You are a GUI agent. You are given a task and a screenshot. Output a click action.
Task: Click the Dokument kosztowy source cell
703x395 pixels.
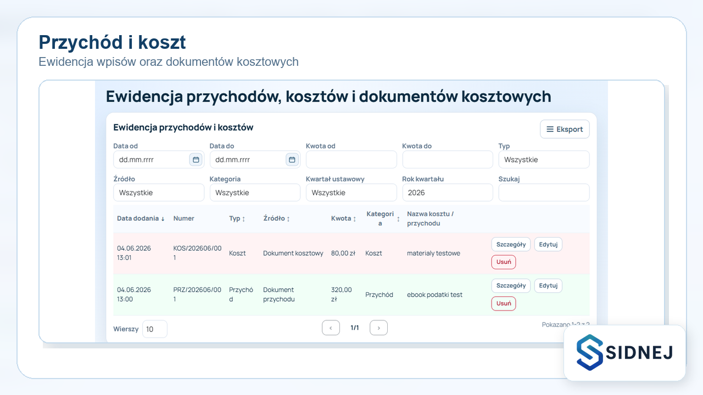[293, 253]
